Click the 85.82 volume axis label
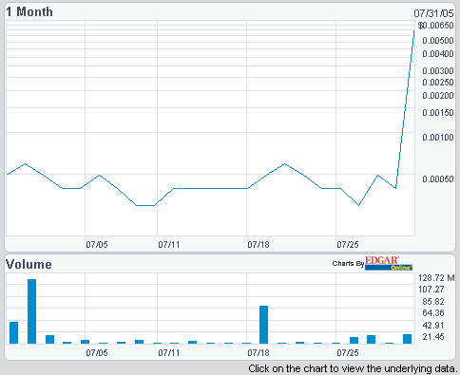 point(433,302)
